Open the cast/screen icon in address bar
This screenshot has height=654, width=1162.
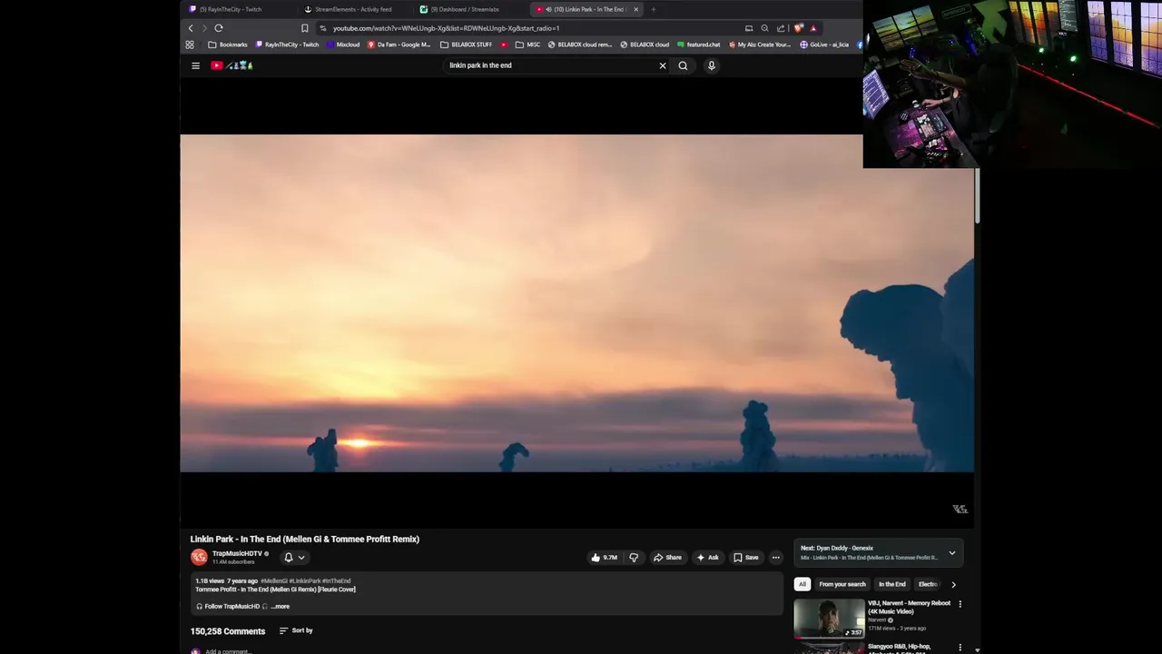(x=749, y=28)
